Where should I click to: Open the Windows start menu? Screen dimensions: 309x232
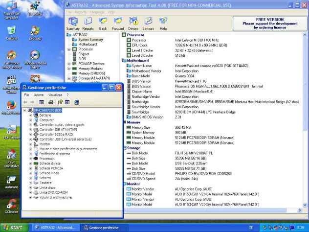click(x=14, y=228)
